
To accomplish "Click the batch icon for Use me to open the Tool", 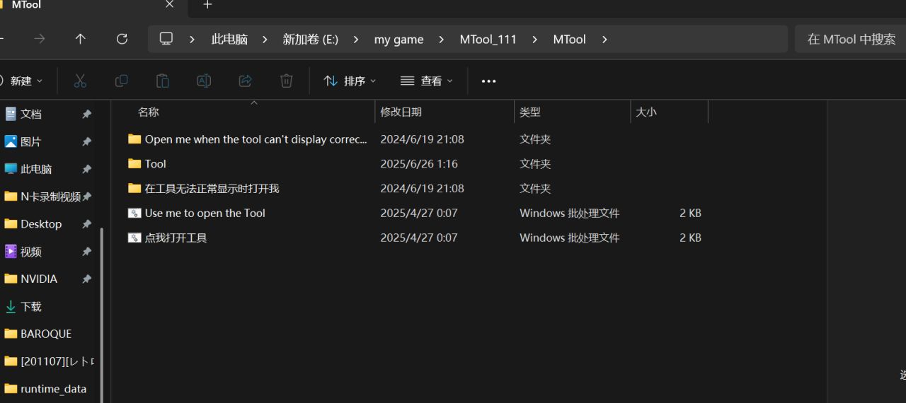I will (134, 213).
